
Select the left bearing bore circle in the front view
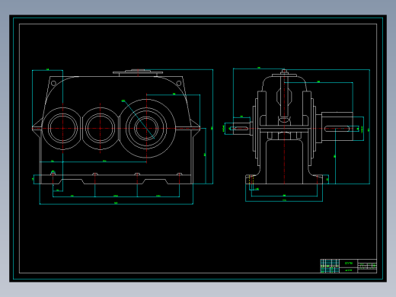point(62,129)
